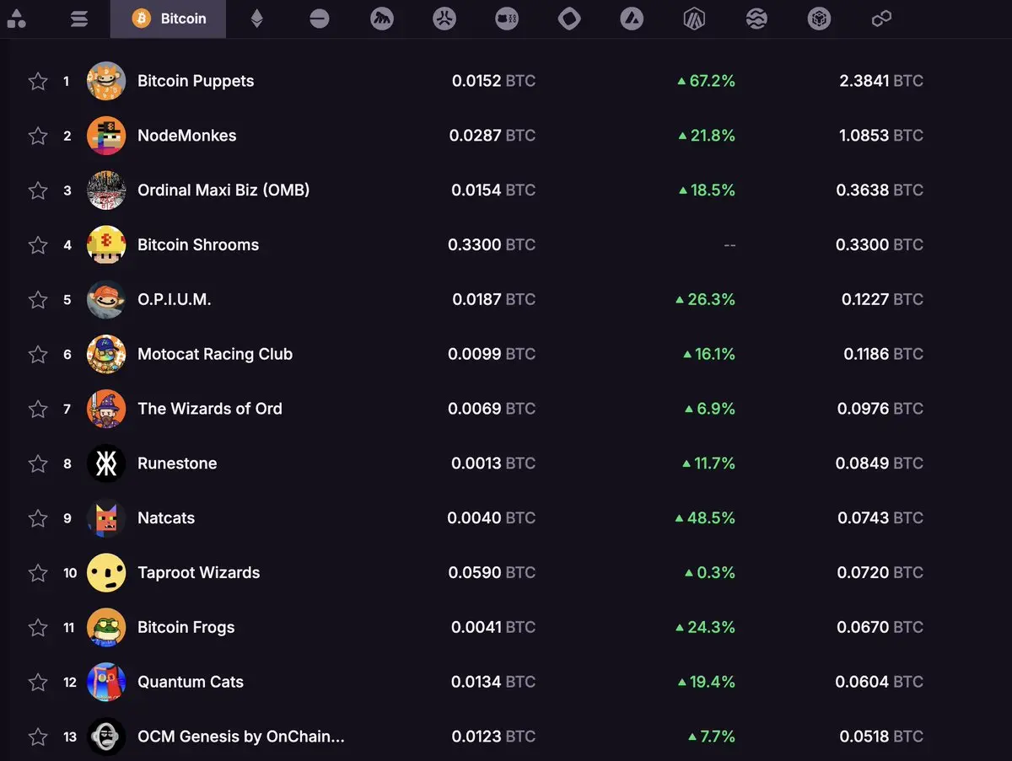Image resolution: width=1012 pixels, height=761 pixels.
Task: Select the Polygon chain icon
Action: [x=881, y=19]
